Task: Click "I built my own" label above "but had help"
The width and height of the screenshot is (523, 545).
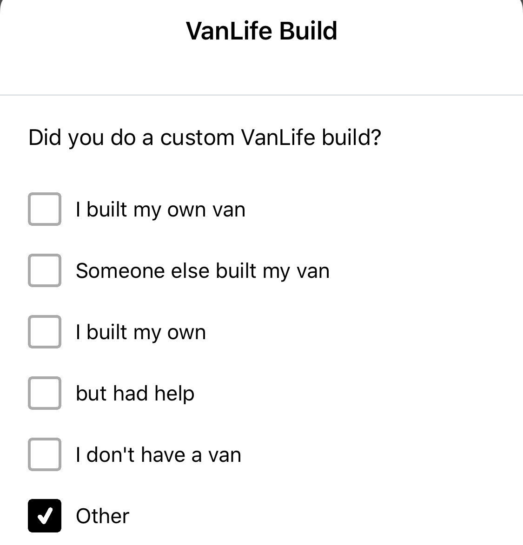Action: (x=140, y=332)
